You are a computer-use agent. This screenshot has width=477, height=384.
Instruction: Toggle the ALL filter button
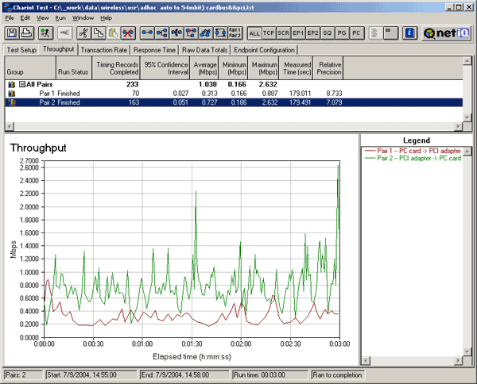(254, 33)
